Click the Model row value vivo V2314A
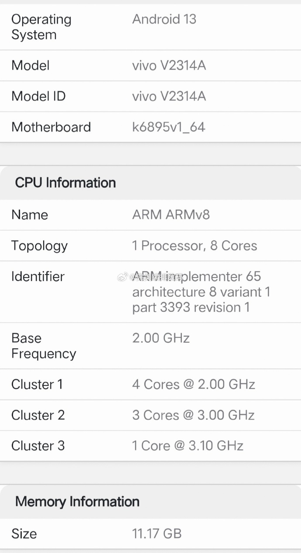Screen dimensions: 301x553 tap(169, 66)
